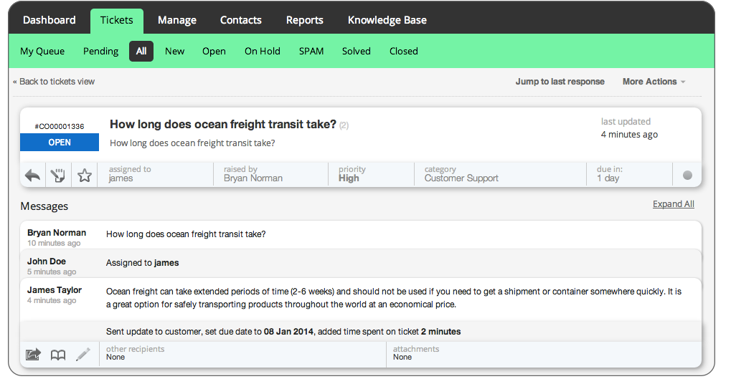Star the ticket with the star icon
The width and height of the screenshot is (731, 379).
point(85,176)
